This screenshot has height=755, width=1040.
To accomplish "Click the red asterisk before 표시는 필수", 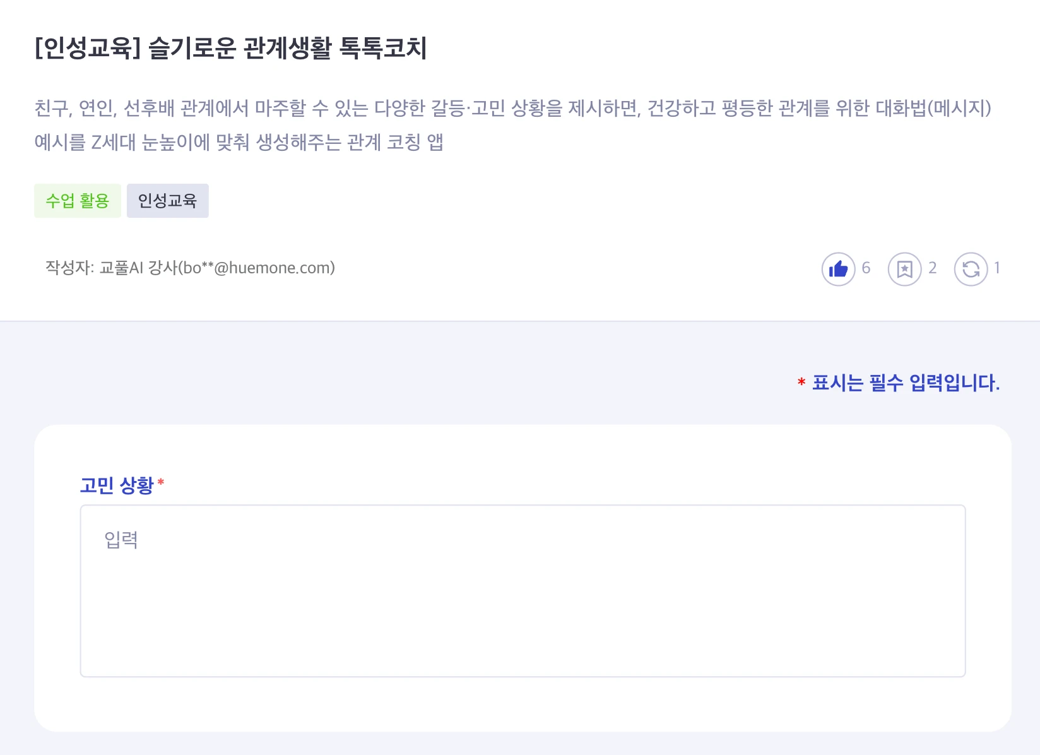I will pyautogui.click(x=801, y=383).
